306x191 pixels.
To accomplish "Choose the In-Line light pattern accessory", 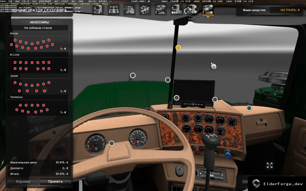I will [38, 63].
